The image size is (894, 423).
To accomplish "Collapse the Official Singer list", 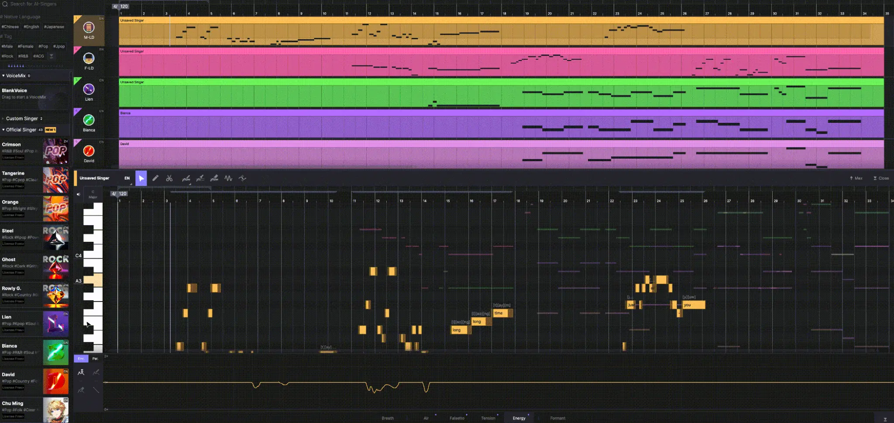I will click(x=3, y=130).
